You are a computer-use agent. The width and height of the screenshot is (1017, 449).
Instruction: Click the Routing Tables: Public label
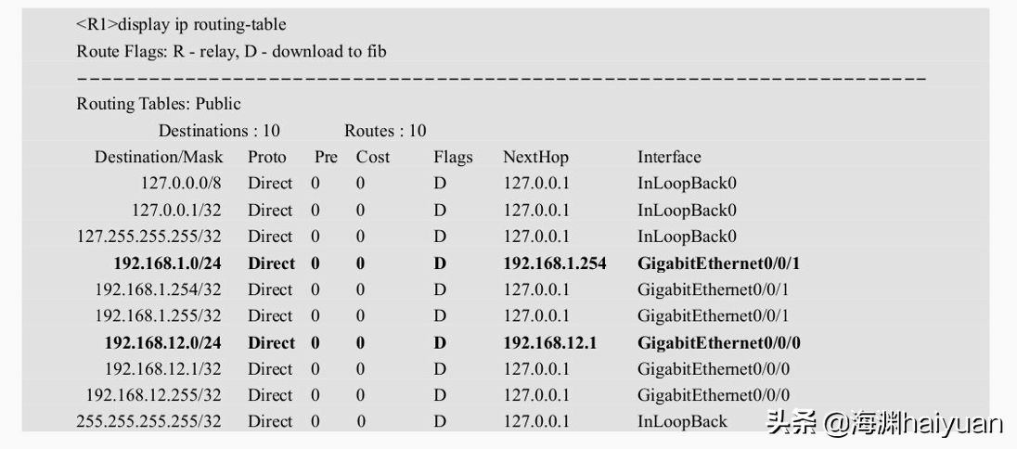pos(159,105)
